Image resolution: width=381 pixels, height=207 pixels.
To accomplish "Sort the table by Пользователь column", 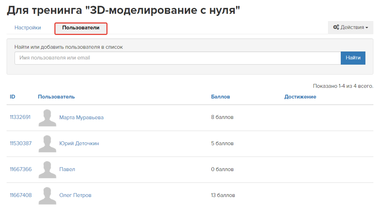I will (57, 97).
